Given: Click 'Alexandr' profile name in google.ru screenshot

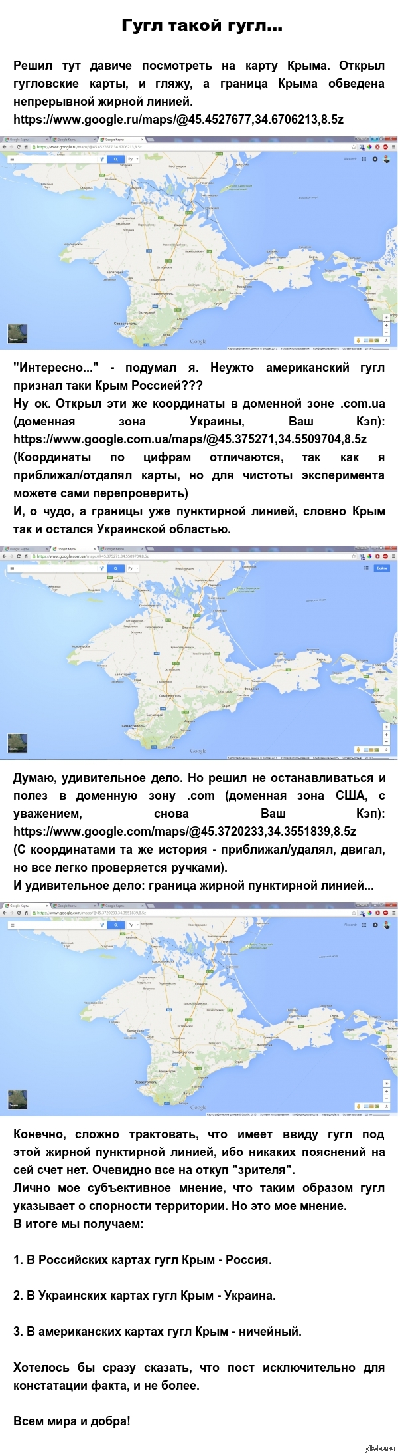Looking at the screenshot, I should pos(350,159).
